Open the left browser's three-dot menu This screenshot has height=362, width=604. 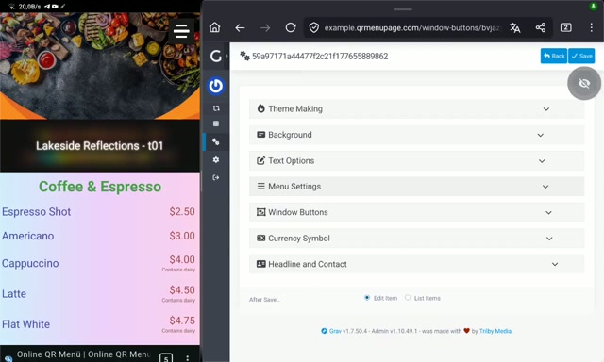click(187, 358)
